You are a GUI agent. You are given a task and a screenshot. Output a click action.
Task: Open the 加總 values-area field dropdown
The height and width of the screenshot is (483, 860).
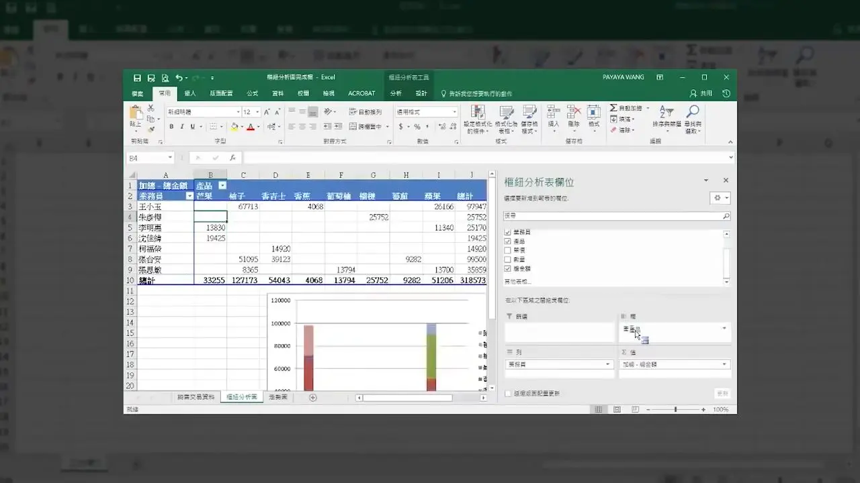[x=724, y=364]
